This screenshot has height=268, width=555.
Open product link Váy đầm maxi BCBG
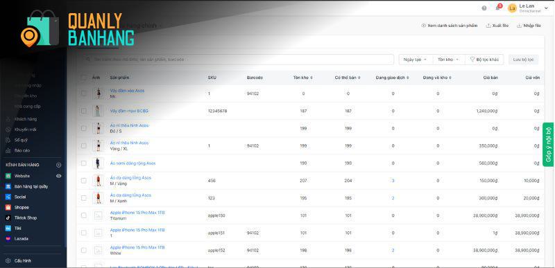[x=129, y=111]
